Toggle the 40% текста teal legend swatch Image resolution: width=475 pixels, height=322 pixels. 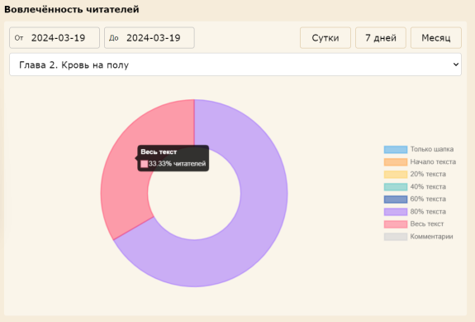[396, 187]
